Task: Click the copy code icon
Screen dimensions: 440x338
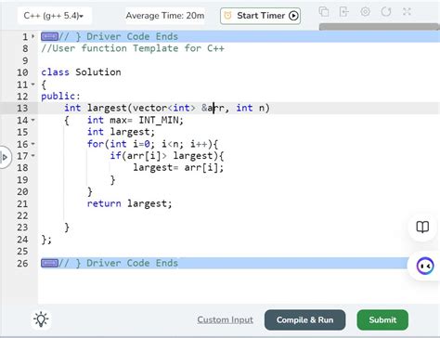Action: [x=324, y=12]
